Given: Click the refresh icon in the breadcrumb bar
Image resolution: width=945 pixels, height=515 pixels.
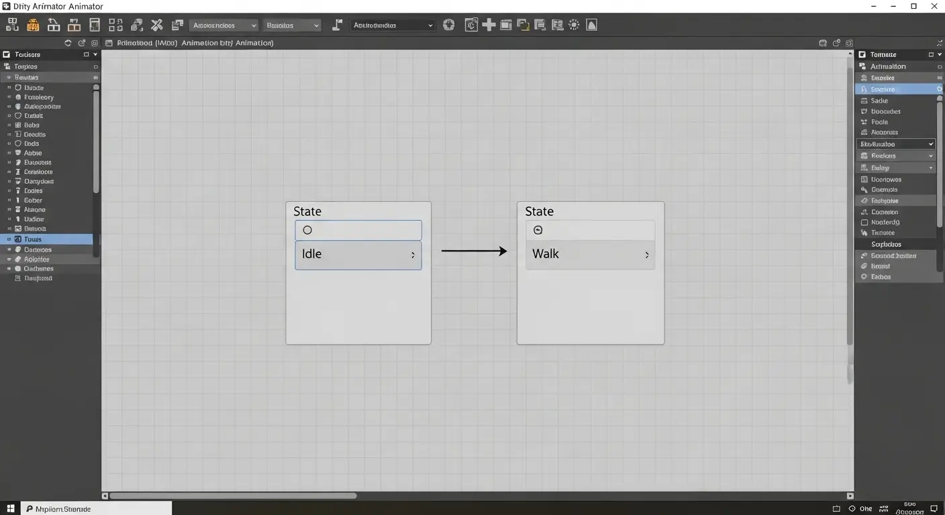Looking at the screenshot, I should click(67, 42).
